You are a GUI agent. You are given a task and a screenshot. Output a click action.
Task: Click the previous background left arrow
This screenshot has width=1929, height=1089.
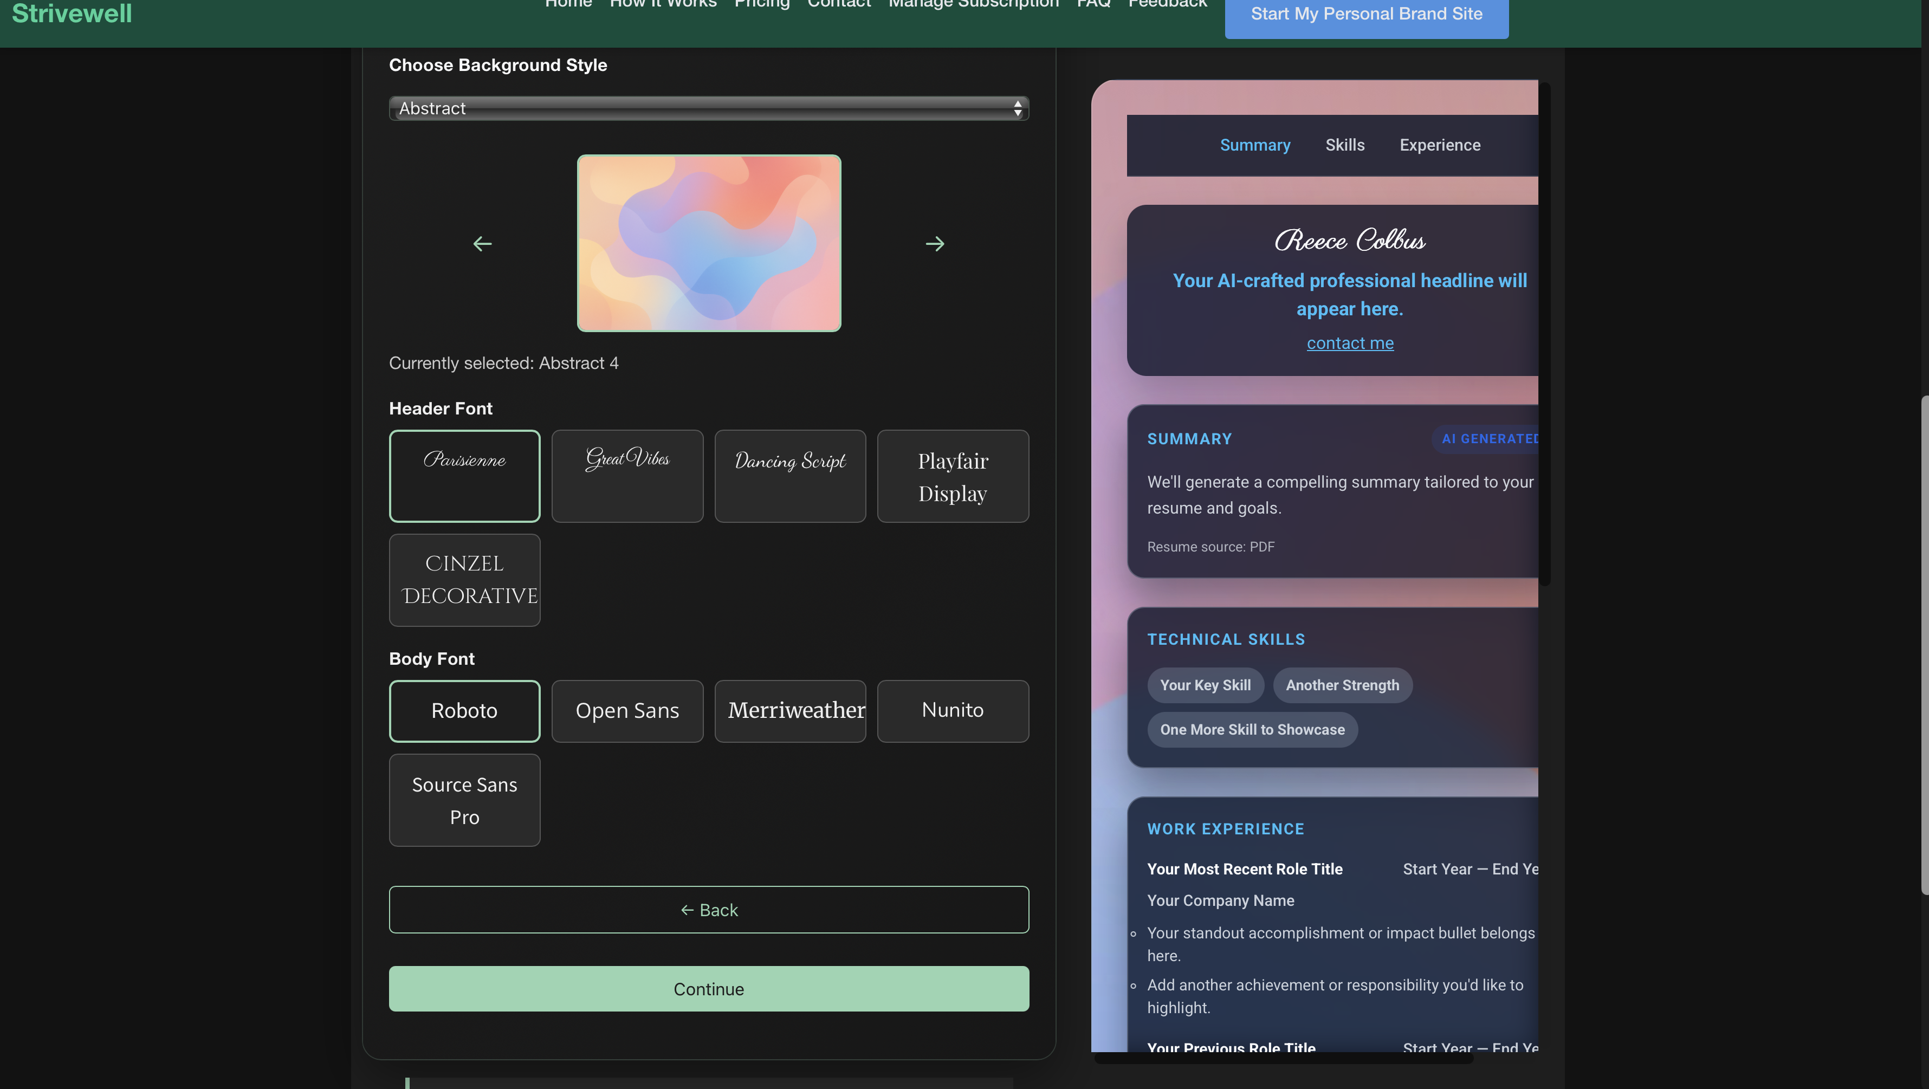pos(482,243)
